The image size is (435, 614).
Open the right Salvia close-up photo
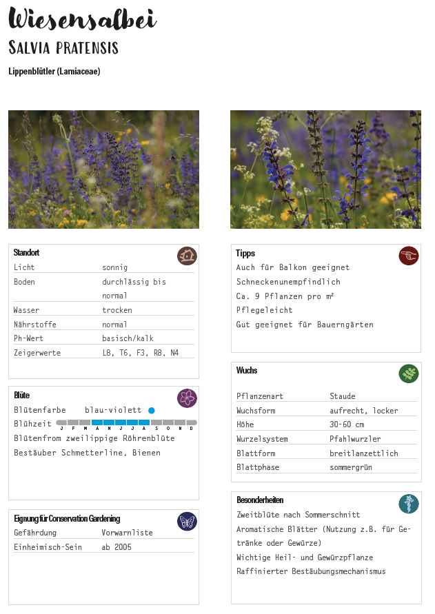point(325,170)
